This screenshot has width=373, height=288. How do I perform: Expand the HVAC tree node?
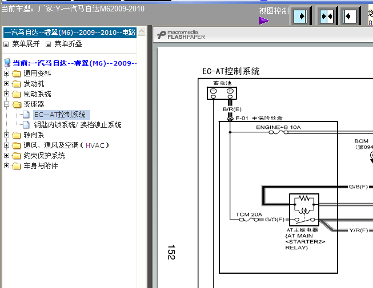[x=7, y=145]
